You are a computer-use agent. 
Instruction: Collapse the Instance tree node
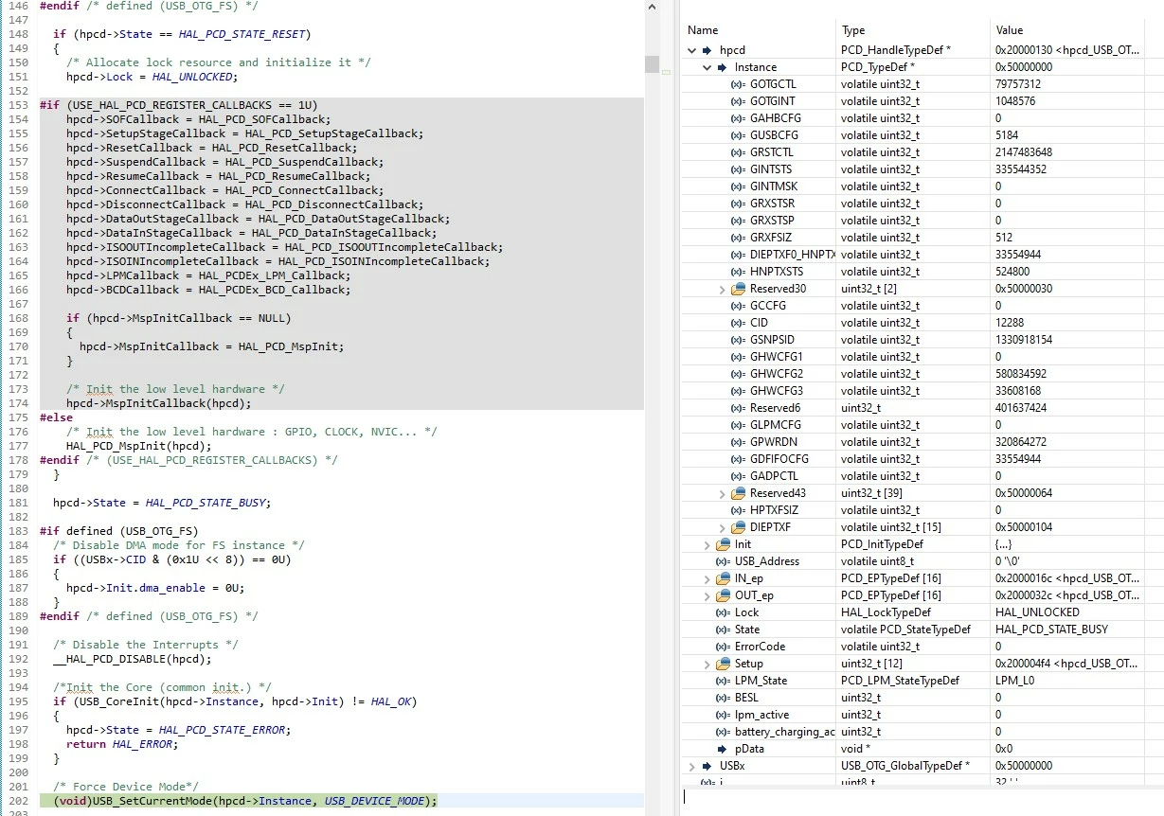707,67
